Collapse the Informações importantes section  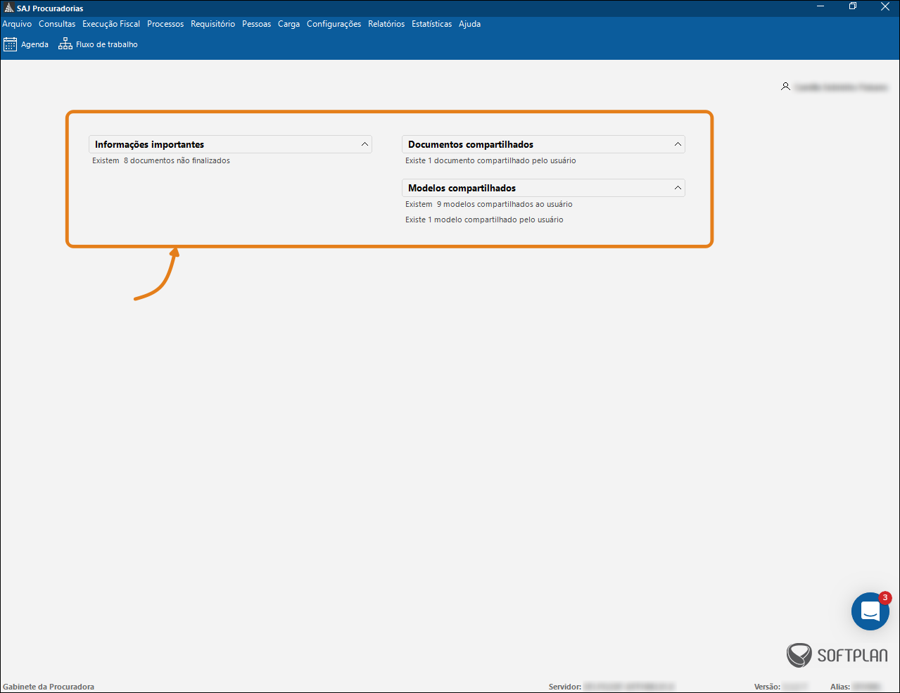click(365, 144)
